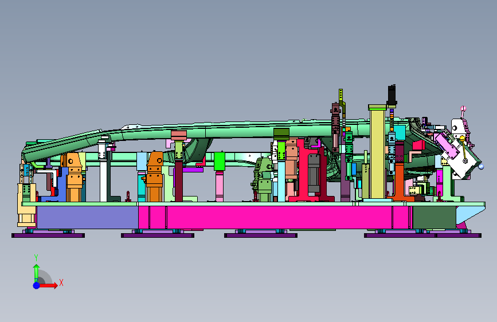This screenshot has width=497, height=322.
Task: Select the bright green block at center
Action: 220,162
